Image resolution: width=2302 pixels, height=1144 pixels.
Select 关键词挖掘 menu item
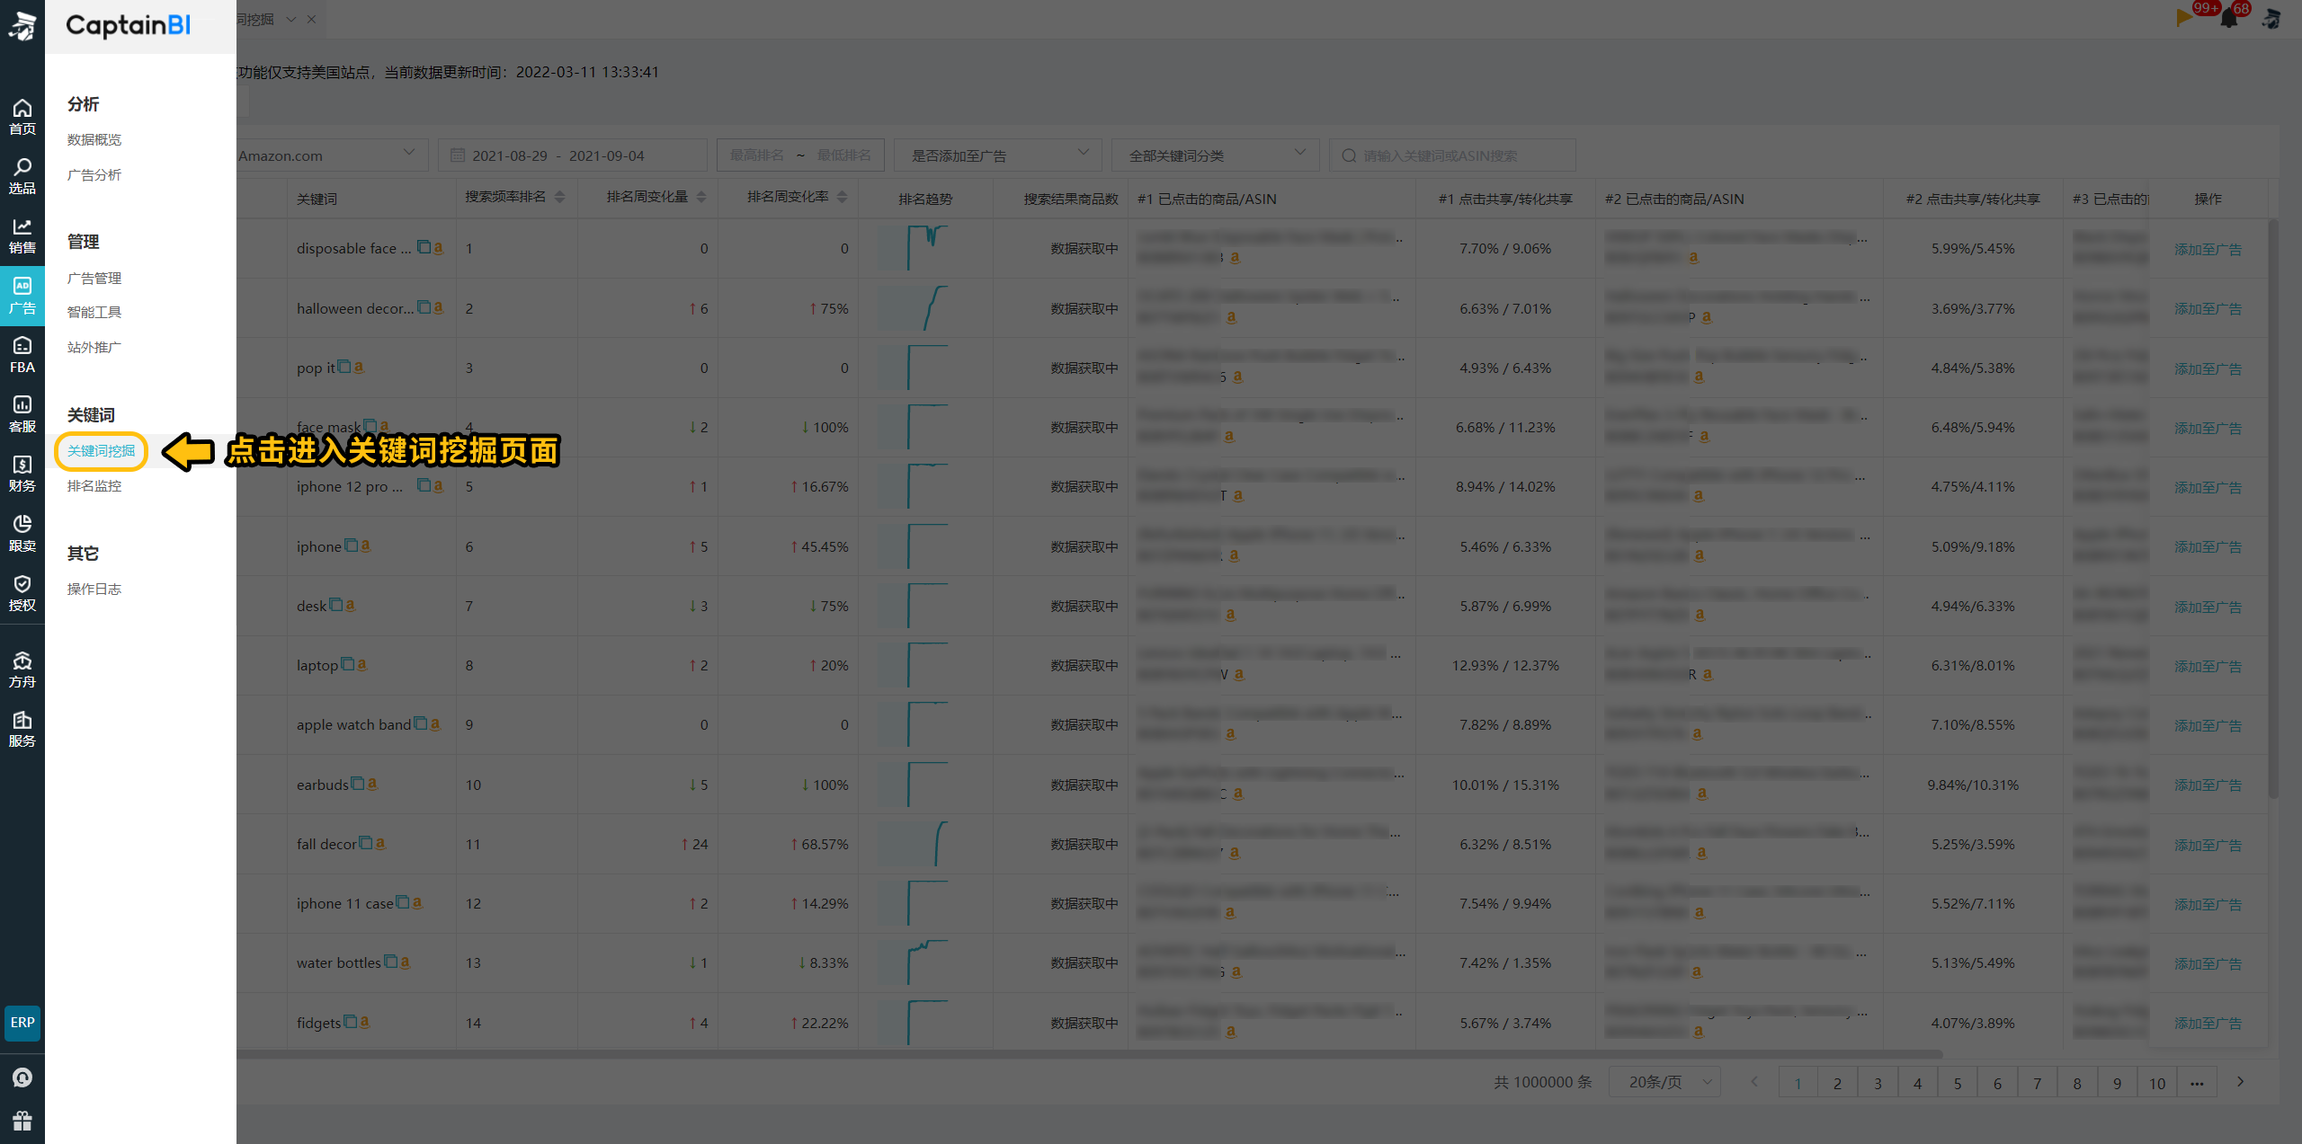(101, 450)
